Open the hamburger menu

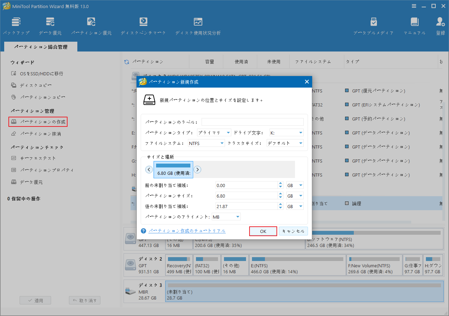pyautogui.click(x=414, y=6)
